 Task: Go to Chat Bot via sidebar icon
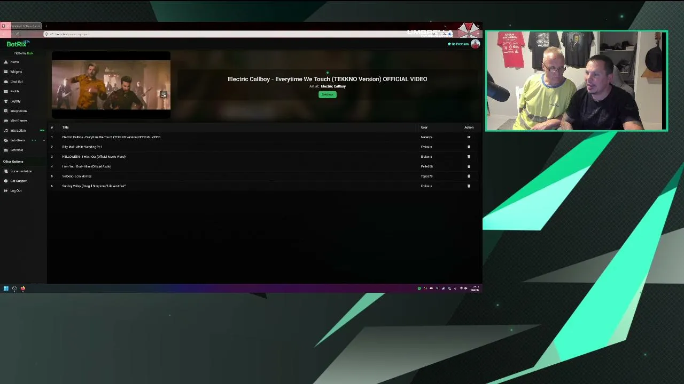click(x=6, y=82)
